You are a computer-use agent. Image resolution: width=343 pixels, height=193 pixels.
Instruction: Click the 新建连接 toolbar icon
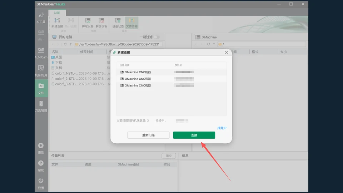57,23
